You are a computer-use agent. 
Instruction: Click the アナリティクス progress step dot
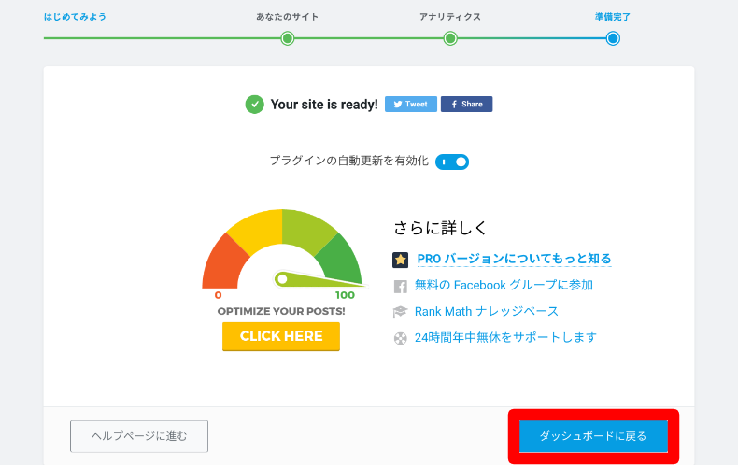[450, 38]
